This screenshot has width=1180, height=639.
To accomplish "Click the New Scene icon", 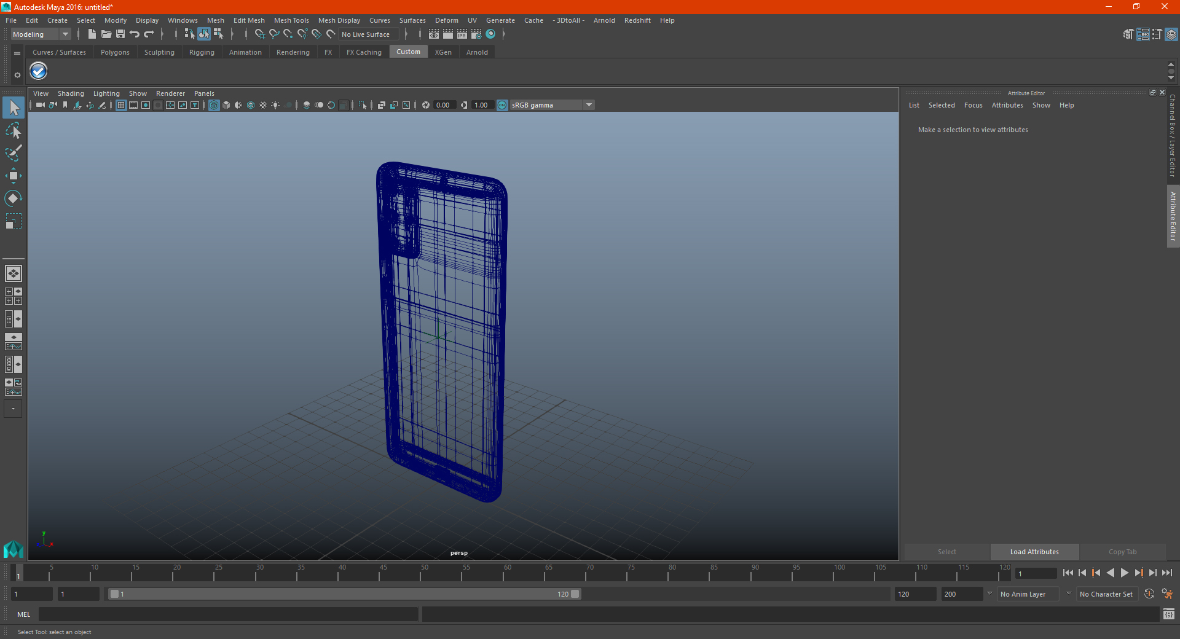I will [x=92, y=34].
